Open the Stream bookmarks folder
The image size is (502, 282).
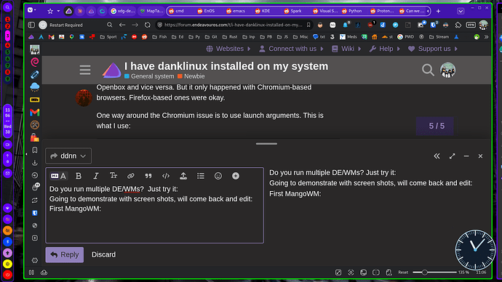(439, 37)
